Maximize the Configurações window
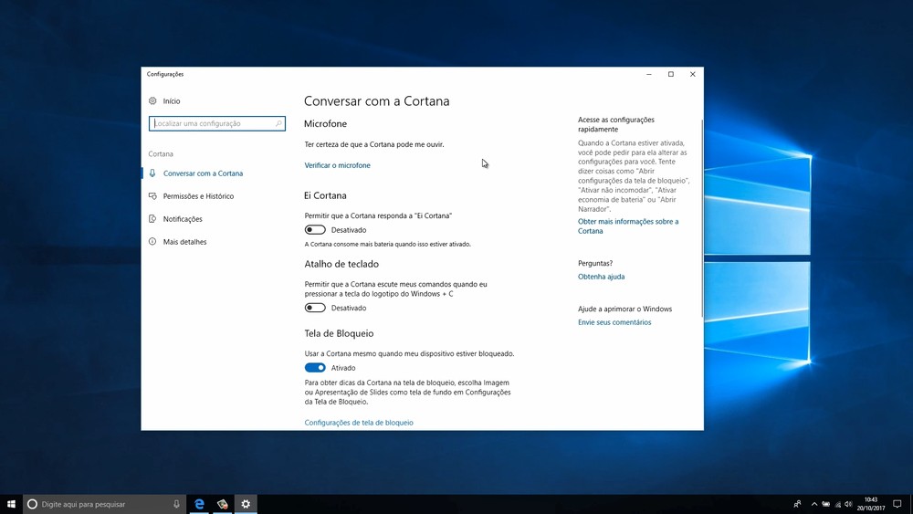 671,75
